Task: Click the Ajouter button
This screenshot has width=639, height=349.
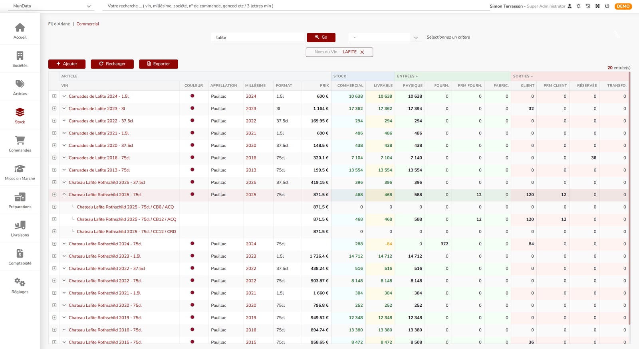Action: (x=67, y=64)
